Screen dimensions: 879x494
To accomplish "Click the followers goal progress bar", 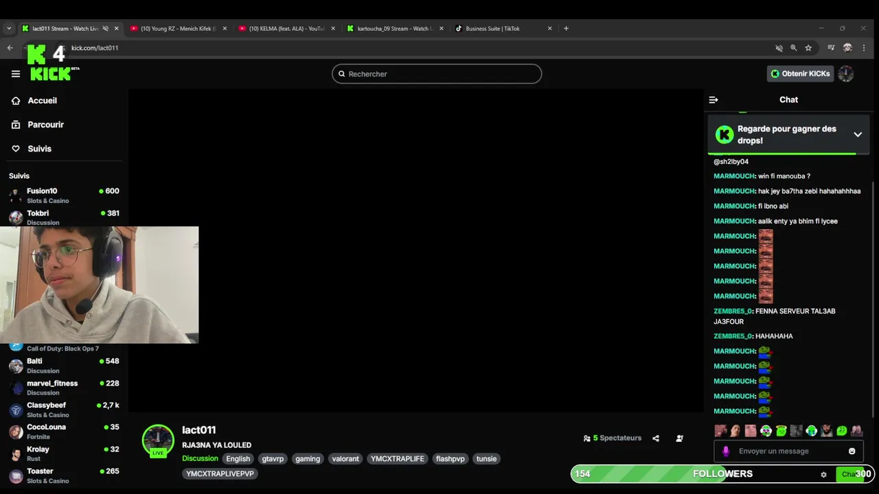I will [x=722, y=474].
